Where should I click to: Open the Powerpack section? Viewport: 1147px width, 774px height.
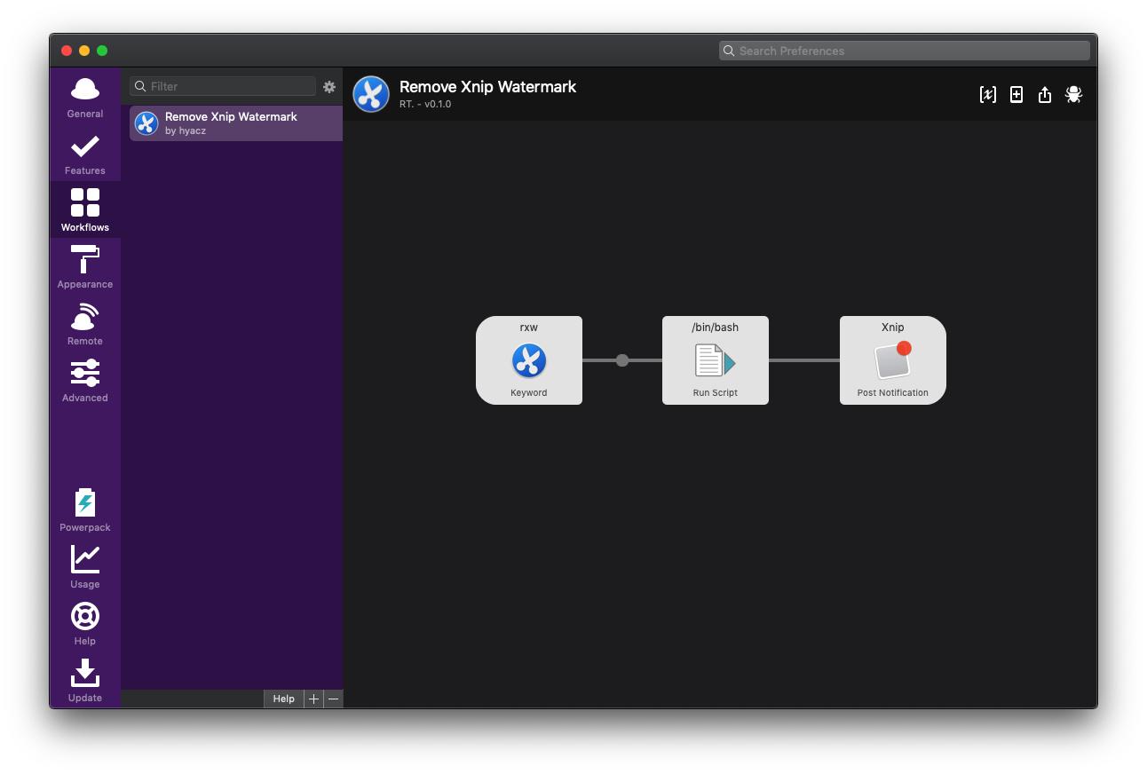85,510
